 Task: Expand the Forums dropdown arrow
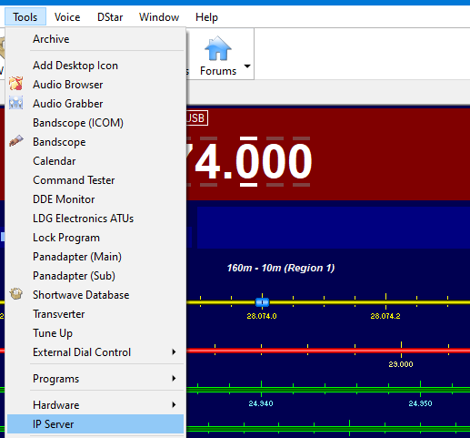coord(247,66)
